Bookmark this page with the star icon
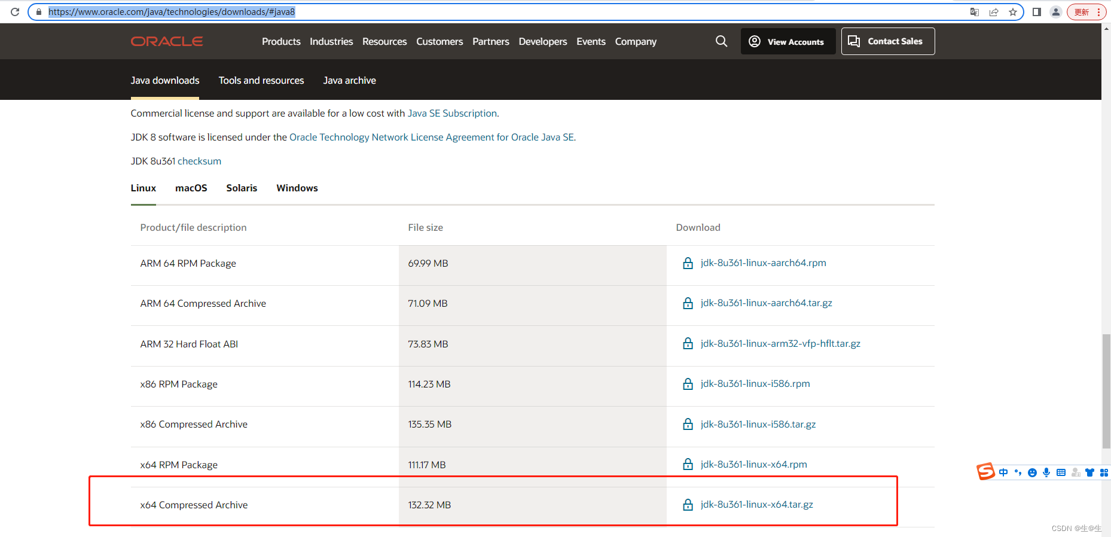The width and height of the screenshot is (1111, 537). pyautogui.click(x=1013, y=12)
